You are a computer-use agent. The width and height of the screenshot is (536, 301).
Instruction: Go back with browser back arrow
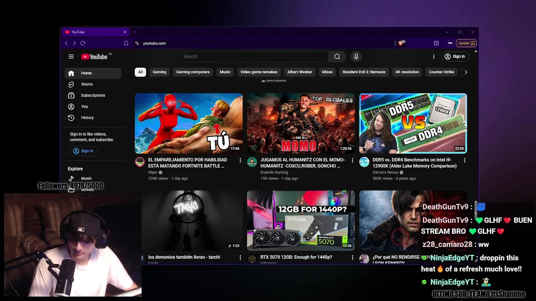click(x=66, y=43)
